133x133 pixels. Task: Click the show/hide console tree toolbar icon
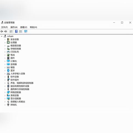tap(11, 32)
